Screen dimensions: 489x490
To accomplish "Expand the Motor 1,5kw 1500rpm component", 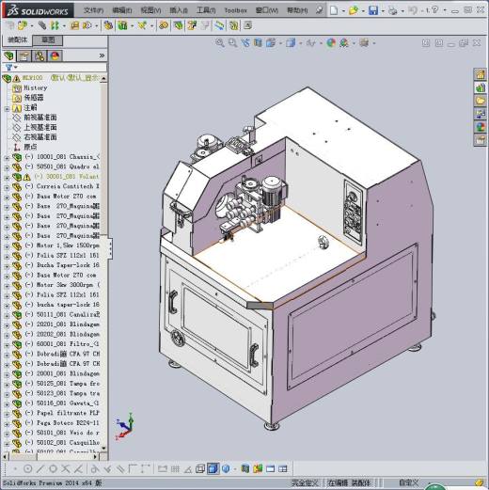I will click(x=7, y=247).
